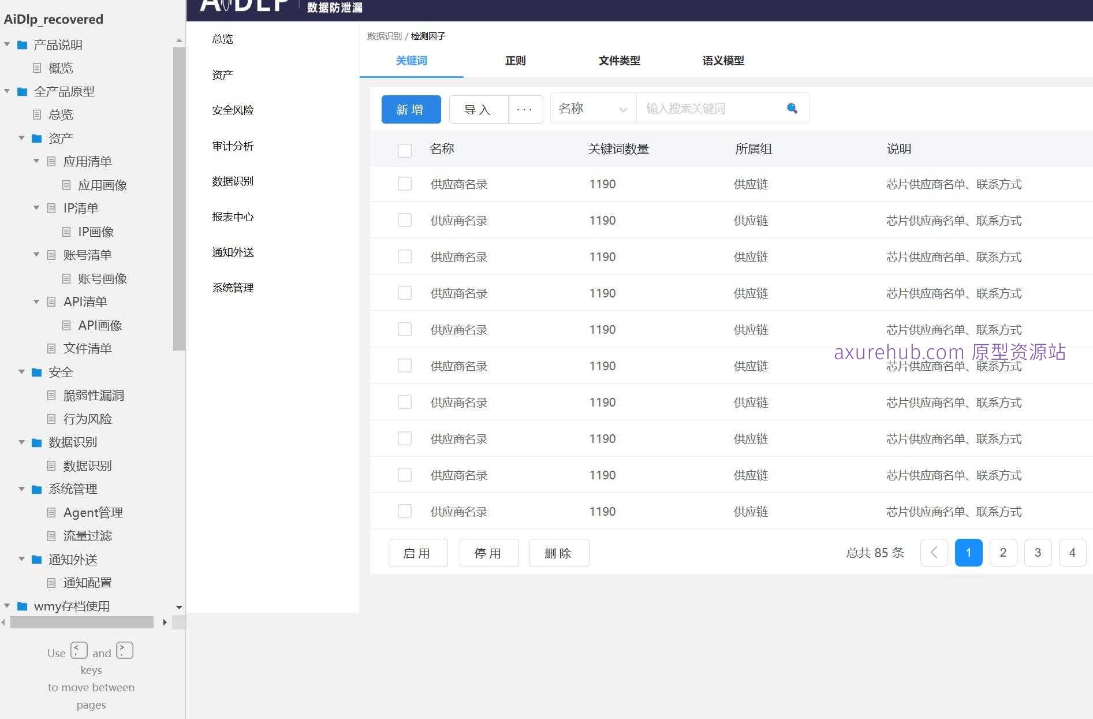Click the folder icon next to 产品说明

22,44
